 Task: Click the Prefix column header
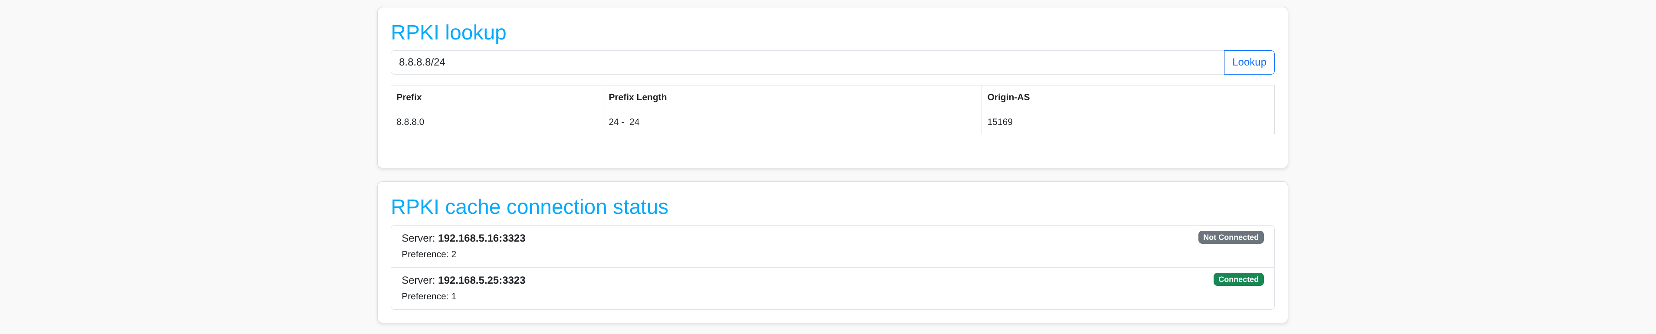(x=409, y=97)
